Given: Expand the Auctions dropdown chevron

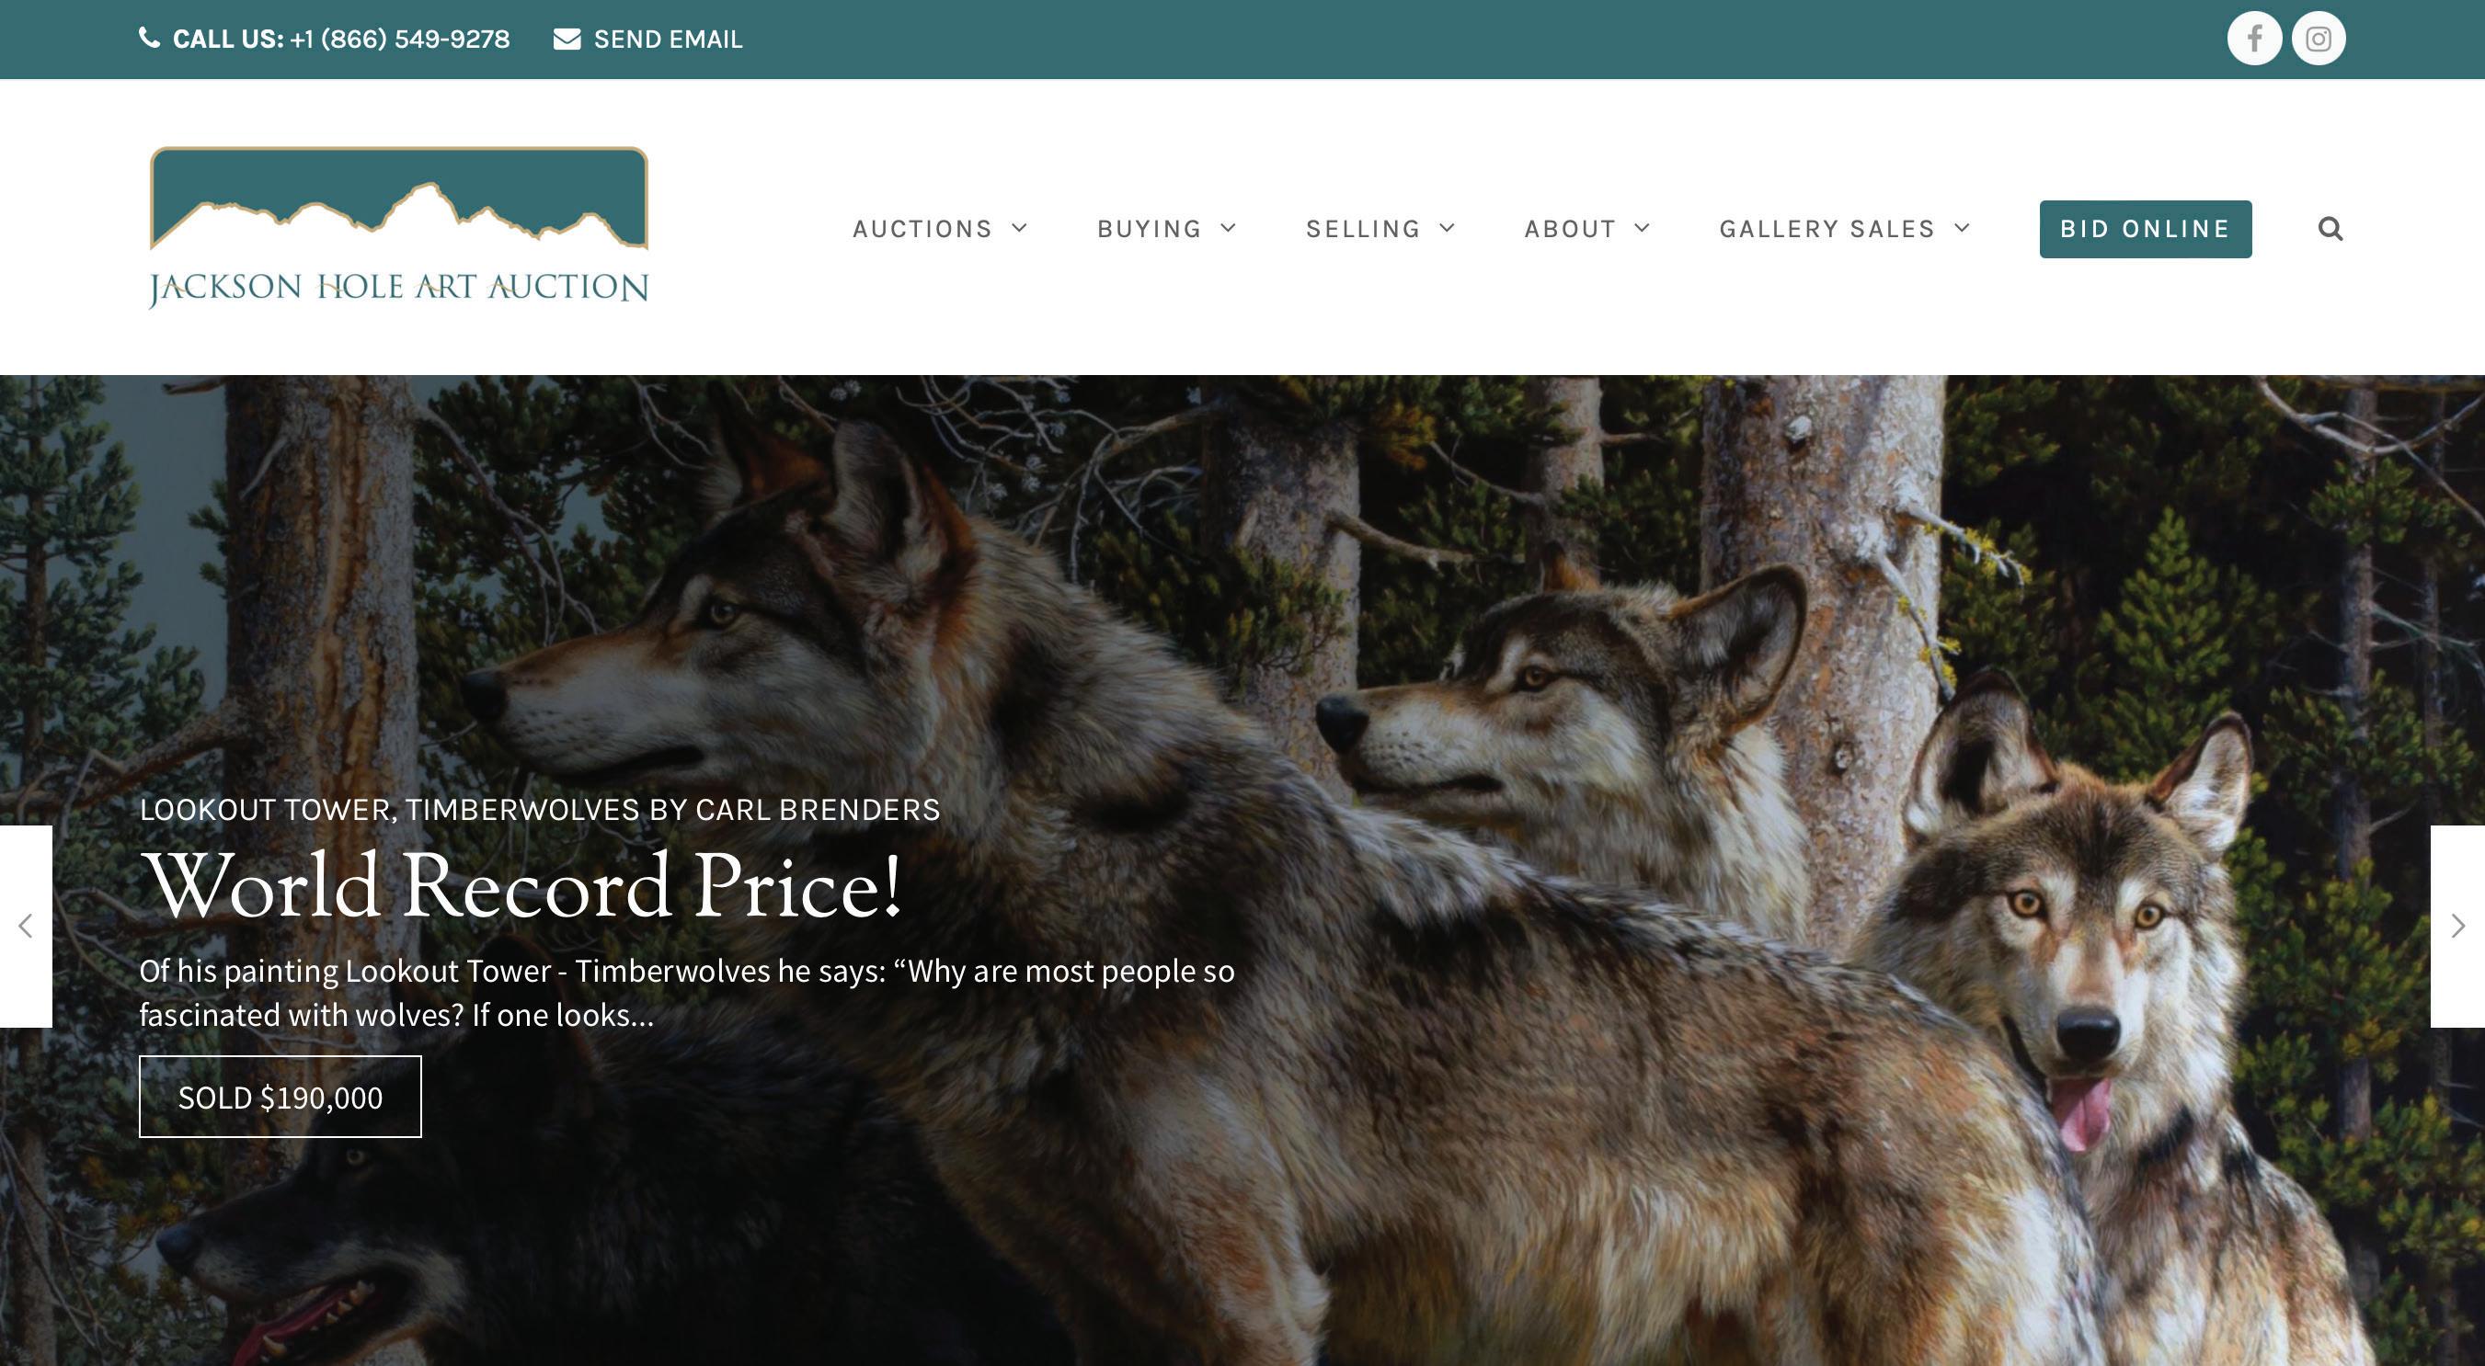Looking at the screenshot, I should (x=1020, y=227).
